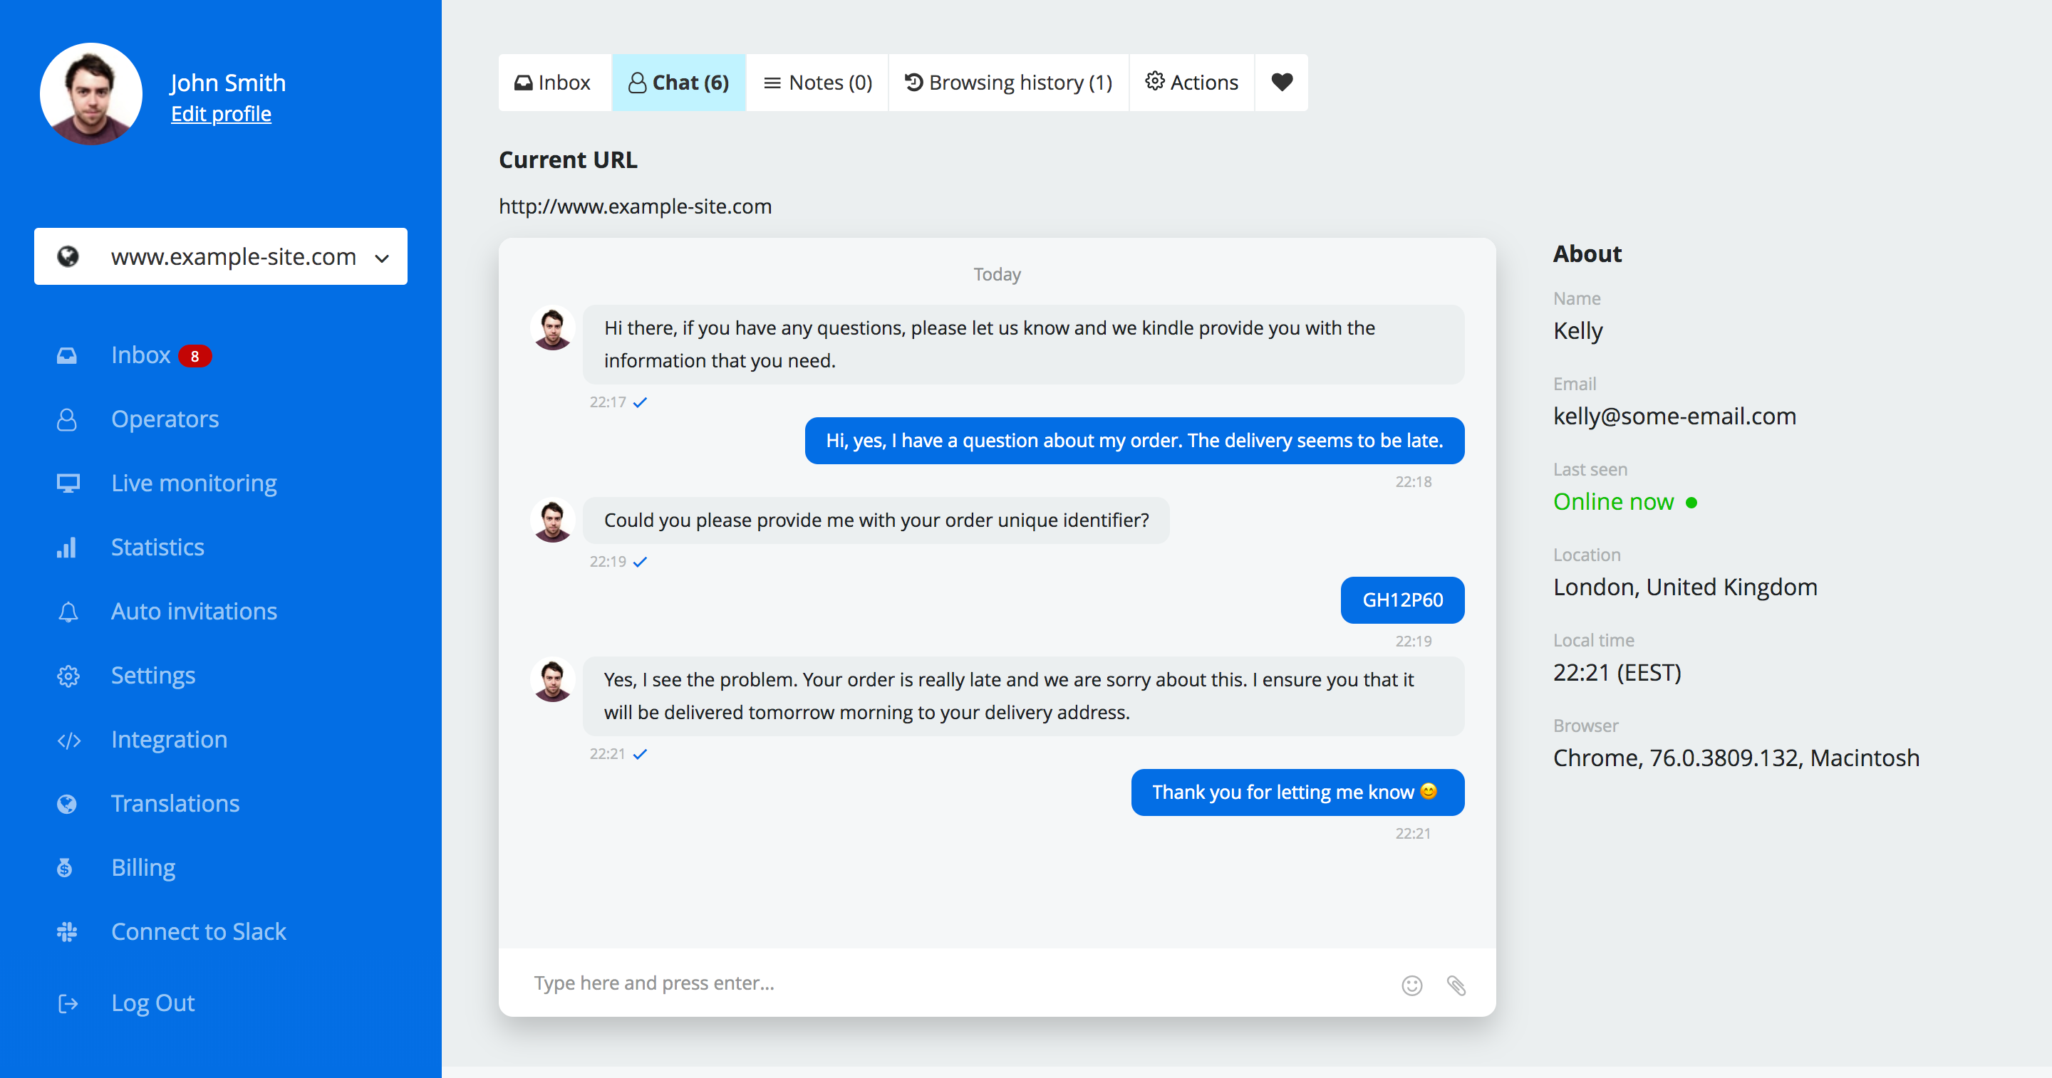Switch to Browsing history (1) tab
Screen dimensions: 2052x1078
tap(1008, 82)
